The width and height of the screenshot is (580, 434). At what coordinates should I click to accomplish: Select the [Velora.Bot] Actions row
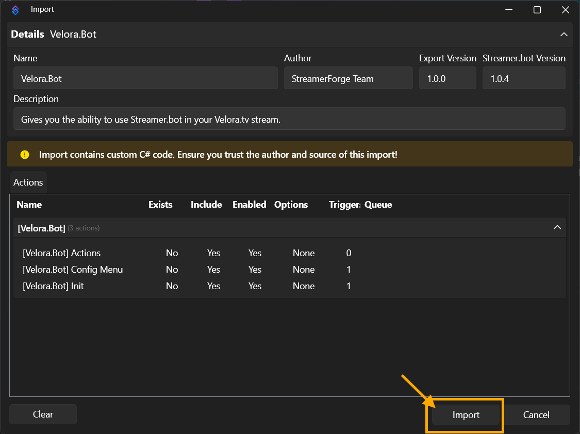tap(62, 253)
